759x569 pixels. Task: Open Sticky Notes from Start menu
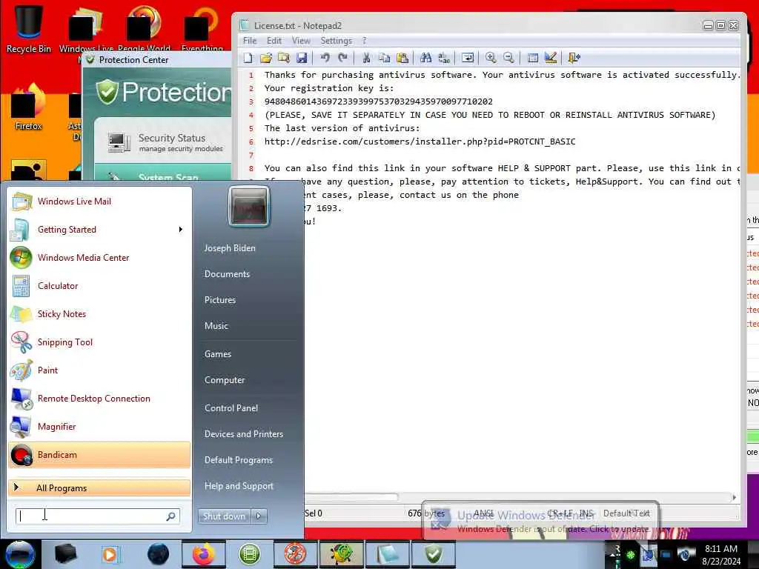click(x=100, y=314)
